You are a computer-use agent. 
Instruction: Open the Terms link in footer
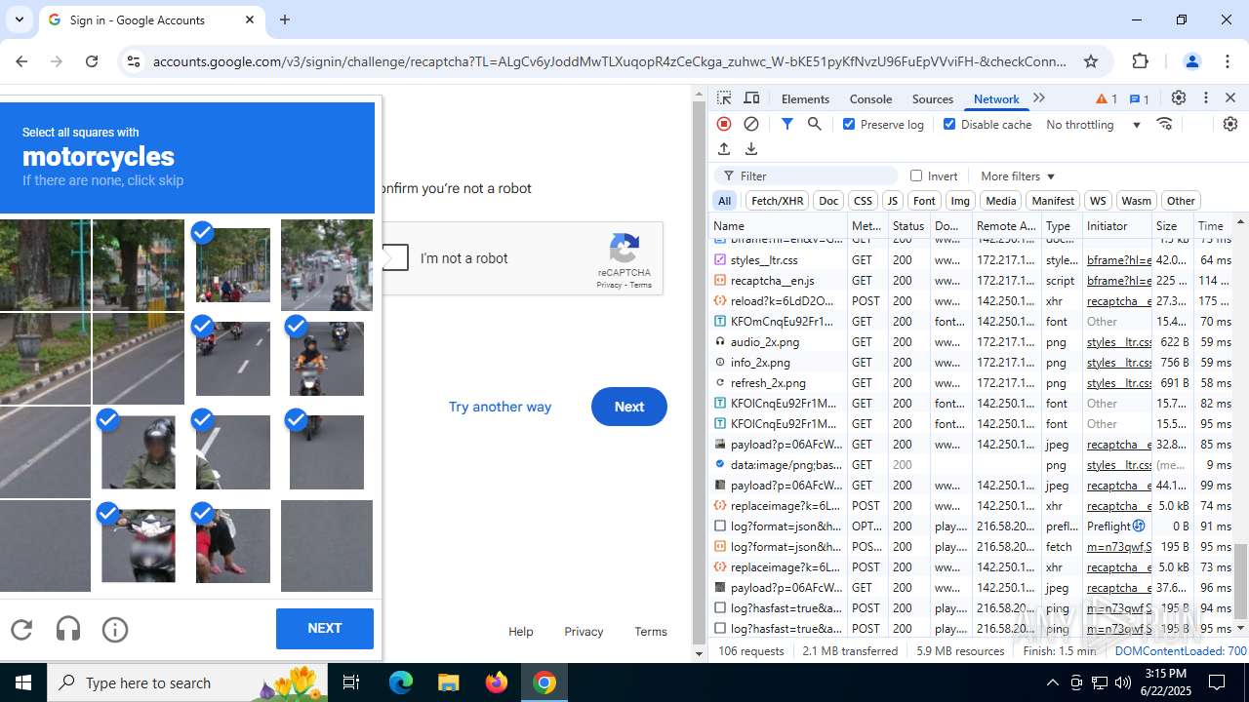click(x=651, y=632)
